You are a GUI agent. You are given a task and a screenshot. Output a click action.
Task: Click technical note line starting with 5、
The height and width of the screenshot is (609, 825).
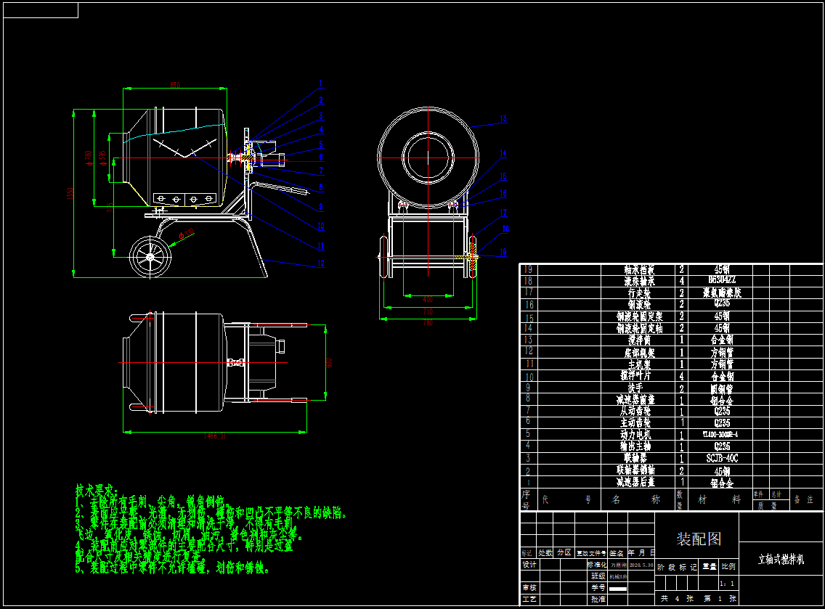(173, 568)
